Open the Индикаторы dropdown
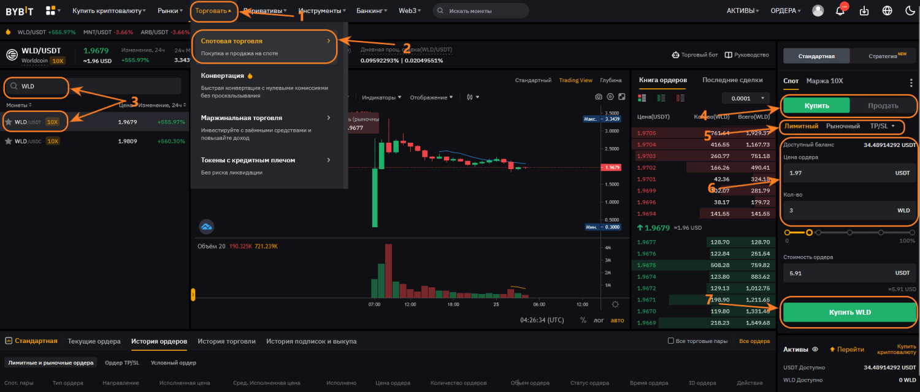Image resolution: width=920 pixels, height=392 pixels. point(381,97)
